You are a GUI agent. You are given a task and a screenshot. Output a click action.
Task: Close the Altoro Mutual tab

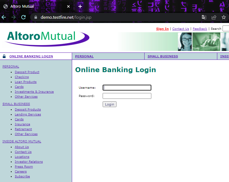(68, 6)
